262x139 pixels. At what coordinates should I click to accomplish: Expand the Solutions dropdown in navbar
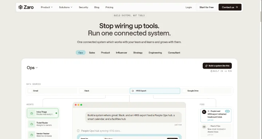(65, 7)
